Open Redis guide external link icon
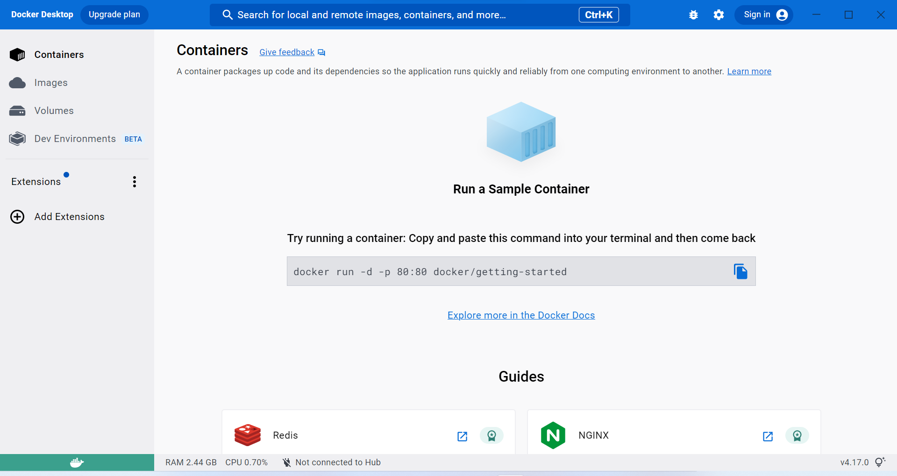The height and width of the screenshot is (476, 897). pyautogui.click(x=462, y=436)
